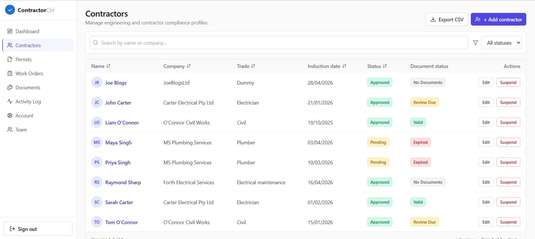535x239 pixels.
Task: Edit the Joe Blogs contractor row
Action: [486, 83]
